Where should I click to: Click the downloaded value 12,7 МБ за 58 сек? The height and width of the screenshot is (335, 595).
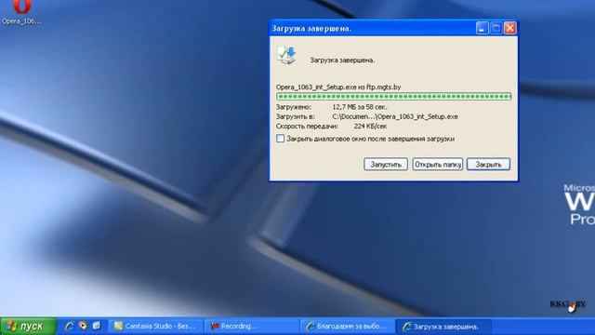(360, 107)
